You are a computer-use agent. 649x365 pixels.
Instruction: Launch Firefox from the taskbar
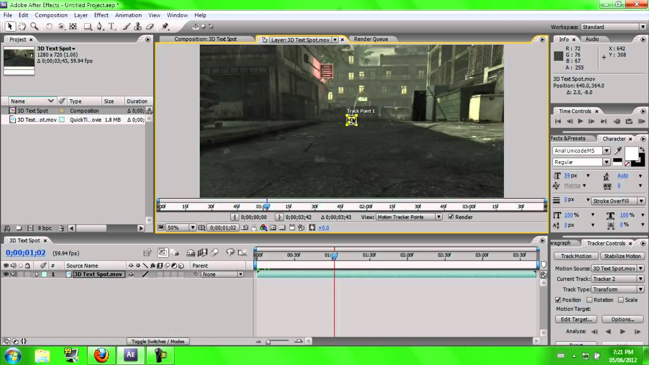point(101,355)
